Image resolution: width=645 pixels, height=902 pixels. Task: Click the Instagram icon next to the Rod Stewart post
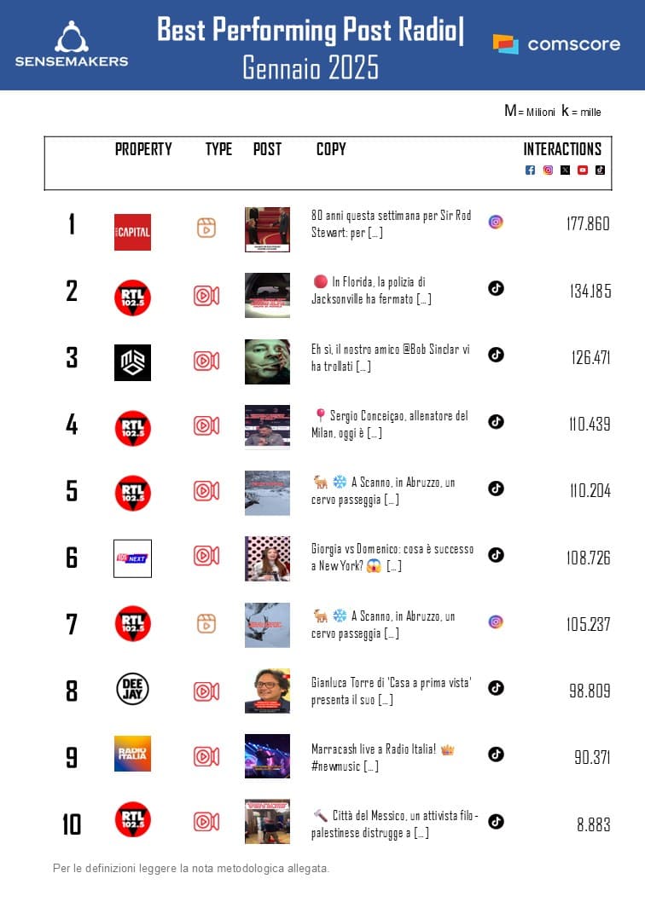point(496,222)
